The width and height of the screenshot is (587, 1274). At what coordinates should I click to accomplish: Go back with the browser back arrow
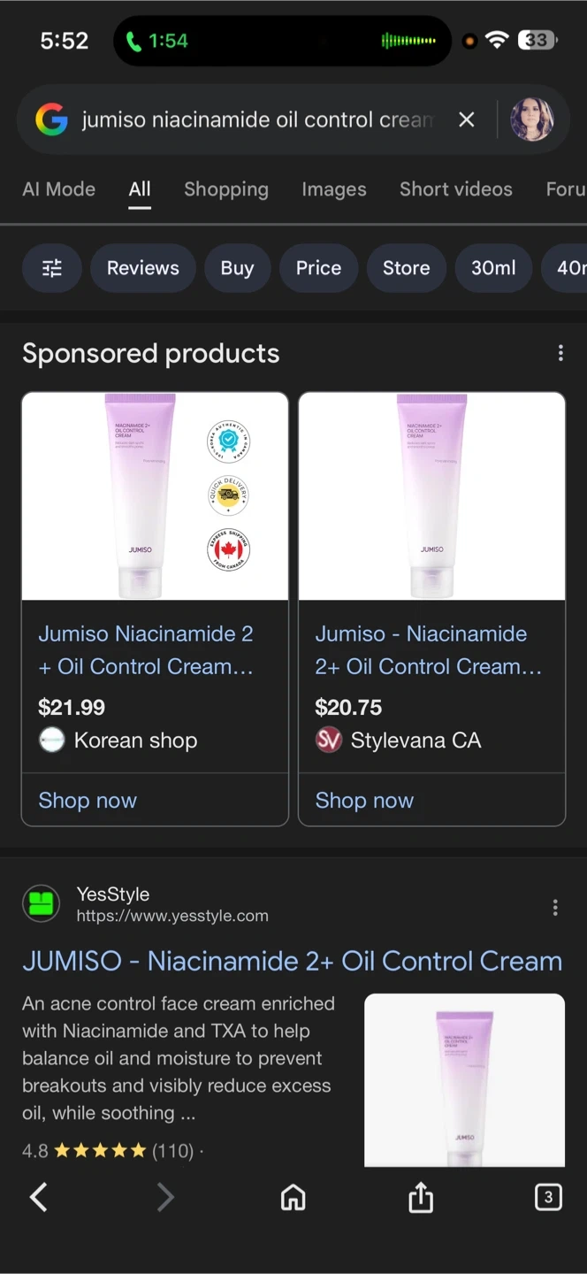[x=39, y=1197]
